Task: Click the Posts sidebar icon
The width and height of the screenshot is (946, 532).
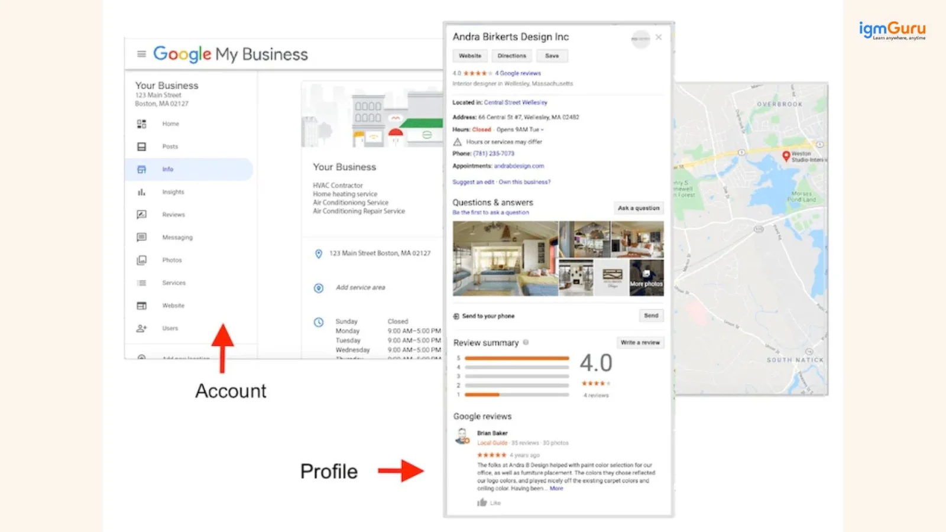Action: [141, 147]
